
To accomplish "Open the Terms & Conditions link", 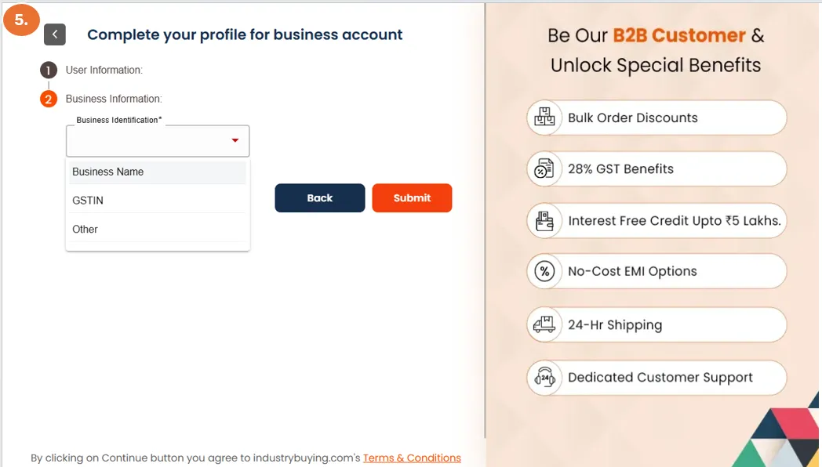I will point(412,458).
